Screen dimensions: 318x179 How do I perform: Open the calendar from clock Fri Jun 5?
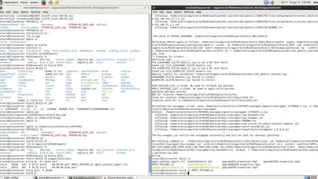tap(300, 2)
